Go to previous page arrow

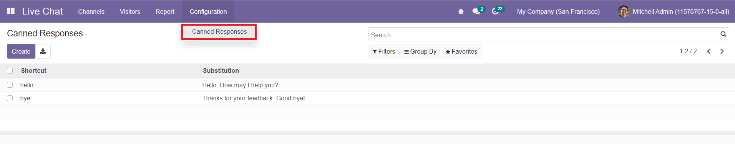(709, 51)
